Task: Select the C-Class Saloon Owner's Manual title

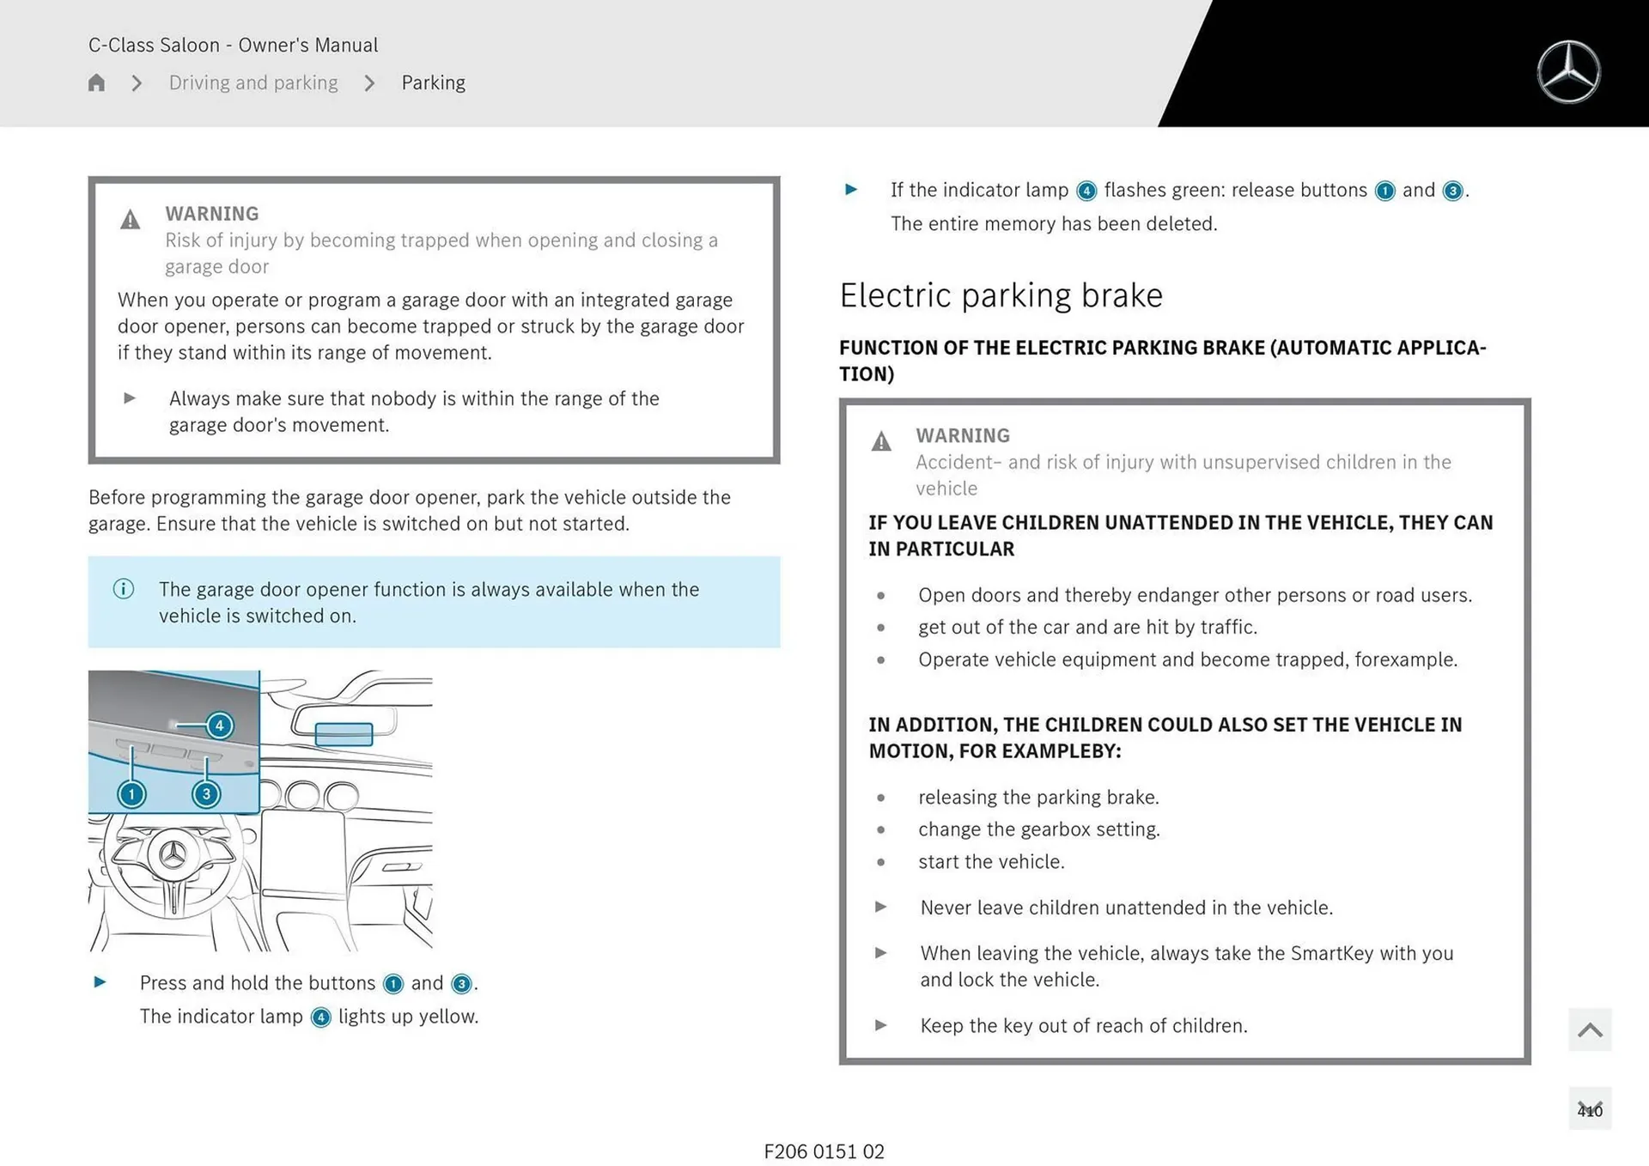Action: coord(233,45)
